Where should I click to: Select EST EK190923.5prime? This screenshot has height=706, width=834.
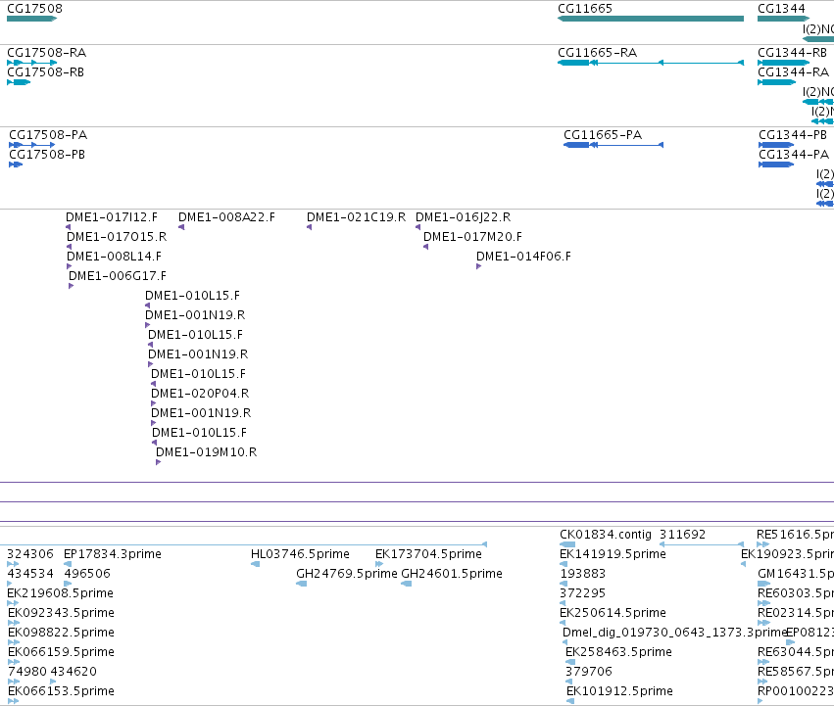(x=744, y=564)
